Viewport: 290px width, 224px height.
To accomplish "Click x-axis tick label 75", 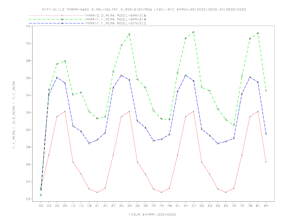I will 242,206.
